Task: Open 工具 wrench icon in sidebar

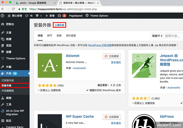Action: tap(3, 104)
